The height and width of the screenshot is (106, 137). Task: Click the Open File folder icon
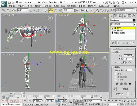(x=13, y=2)
